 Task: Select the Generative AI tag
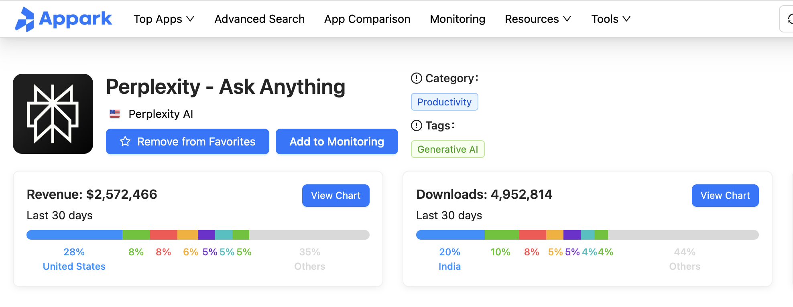(x=447, y=149)
